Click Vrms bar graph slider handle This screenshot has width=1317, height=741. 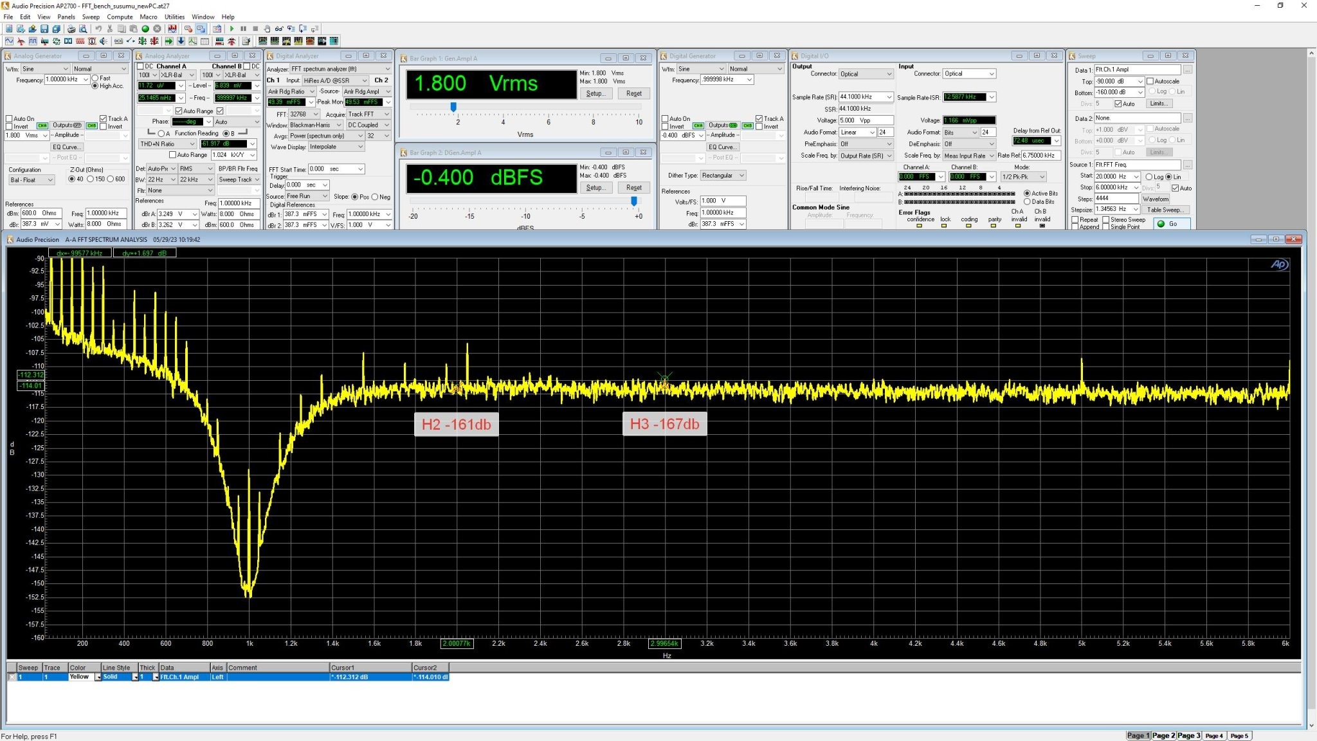tap(453, 107)
